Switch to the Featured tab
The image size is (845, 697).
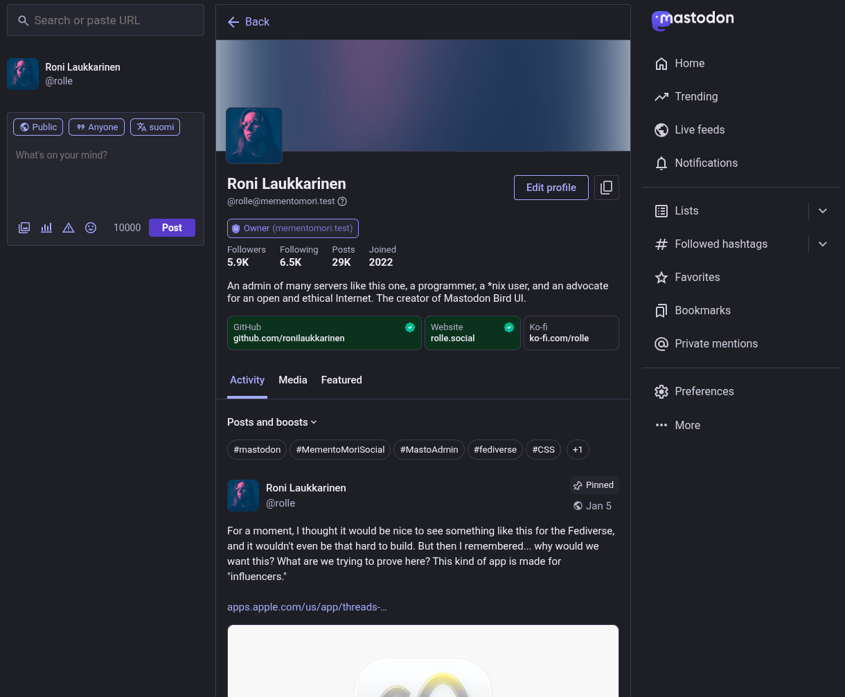[x=341, y=380]
